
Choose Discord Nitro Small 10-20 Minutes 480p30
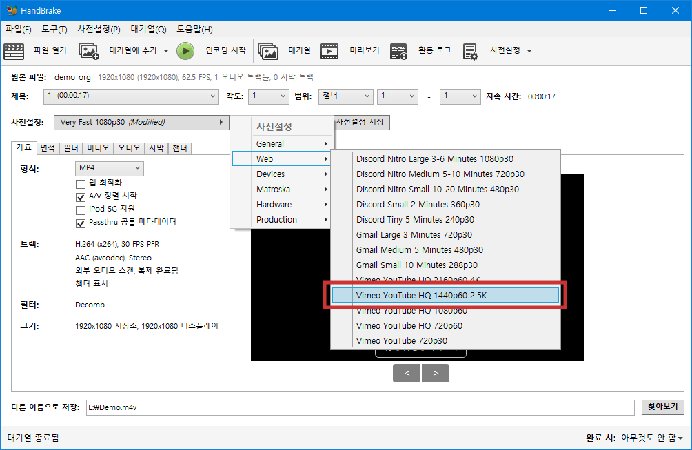(x=446, y=190)
